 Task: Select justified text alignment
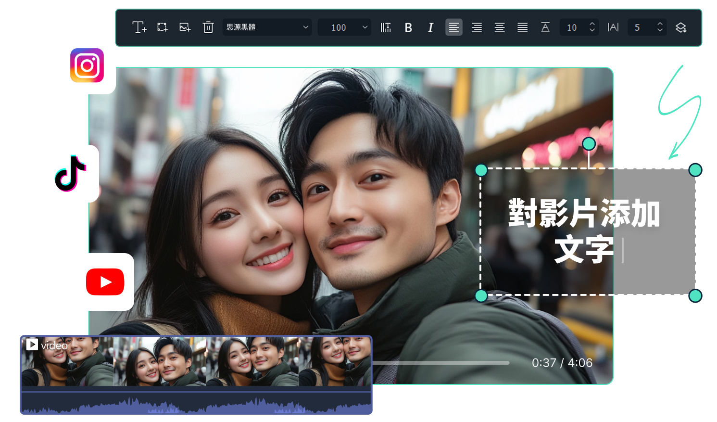pos(522,27)
